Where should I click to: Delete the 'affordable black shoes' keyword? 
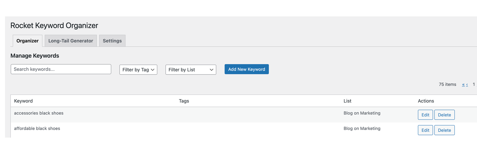444,130
